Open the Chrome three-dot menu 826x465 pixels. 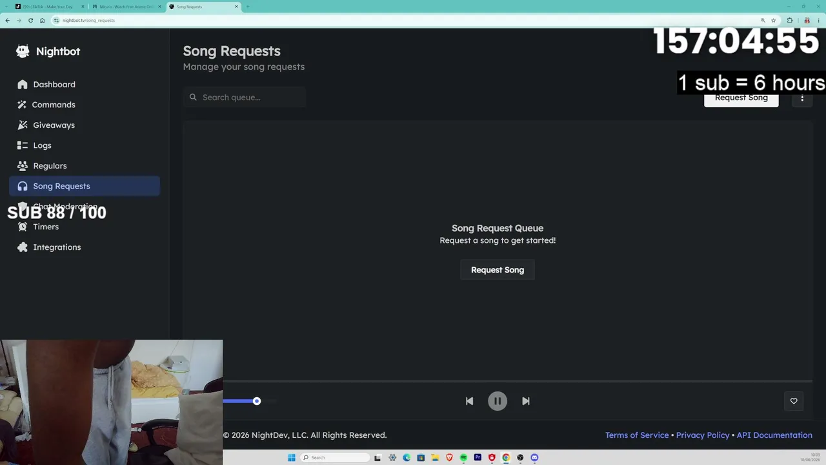point(818,21)
